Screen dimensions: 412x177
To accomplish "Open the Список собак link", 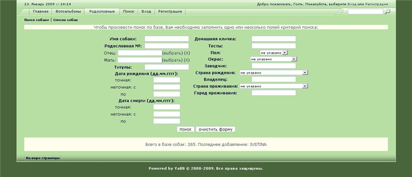I will [66, 20].
